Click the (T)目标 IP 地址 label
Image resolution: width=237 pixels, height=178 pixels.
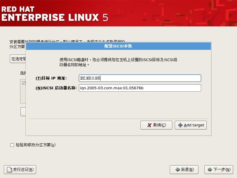pos(51,78)
